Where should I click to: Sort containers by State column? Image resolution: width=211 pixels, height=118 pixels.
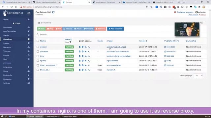click(68, 40)
